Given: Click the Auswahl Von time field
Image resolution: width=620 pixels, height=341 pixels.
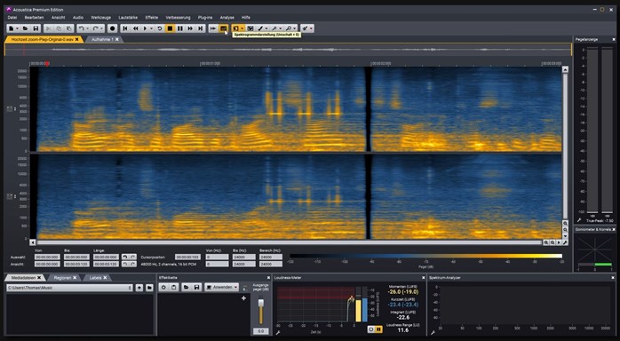Looking at the screenshot, I should click(x=47, y=258).
